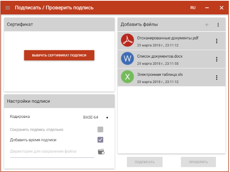Click date '29 марта 2018 г., 23:11:55'

(x=158, y=64)
